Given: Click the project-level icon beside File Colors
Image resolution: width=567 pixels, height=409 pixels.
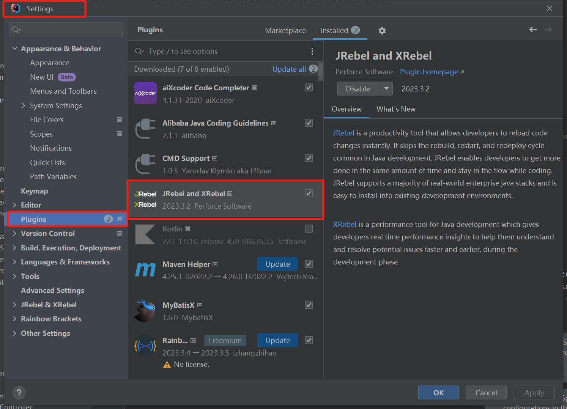Looking at the screenshot, I should [x=120, y=120].
